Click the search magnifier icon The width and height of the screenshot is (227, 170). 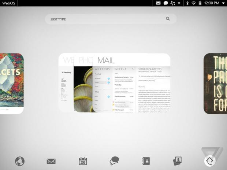click(x=168, y=19)
